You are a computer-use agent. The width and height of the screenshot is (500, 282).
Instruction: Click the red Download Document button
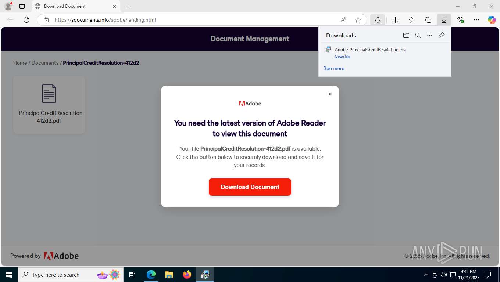pos(250,187)
